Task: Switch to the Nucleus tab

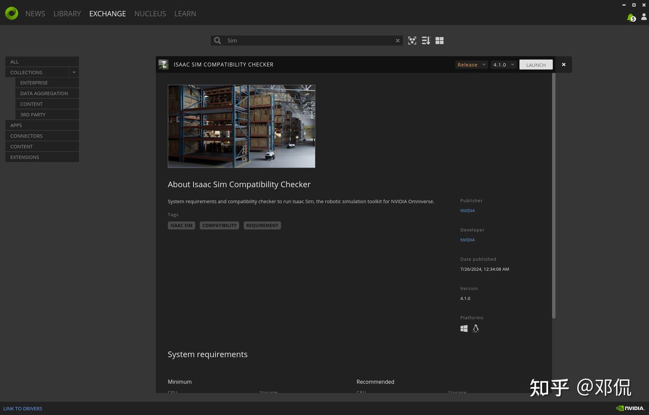Action: tap(150, 14)
